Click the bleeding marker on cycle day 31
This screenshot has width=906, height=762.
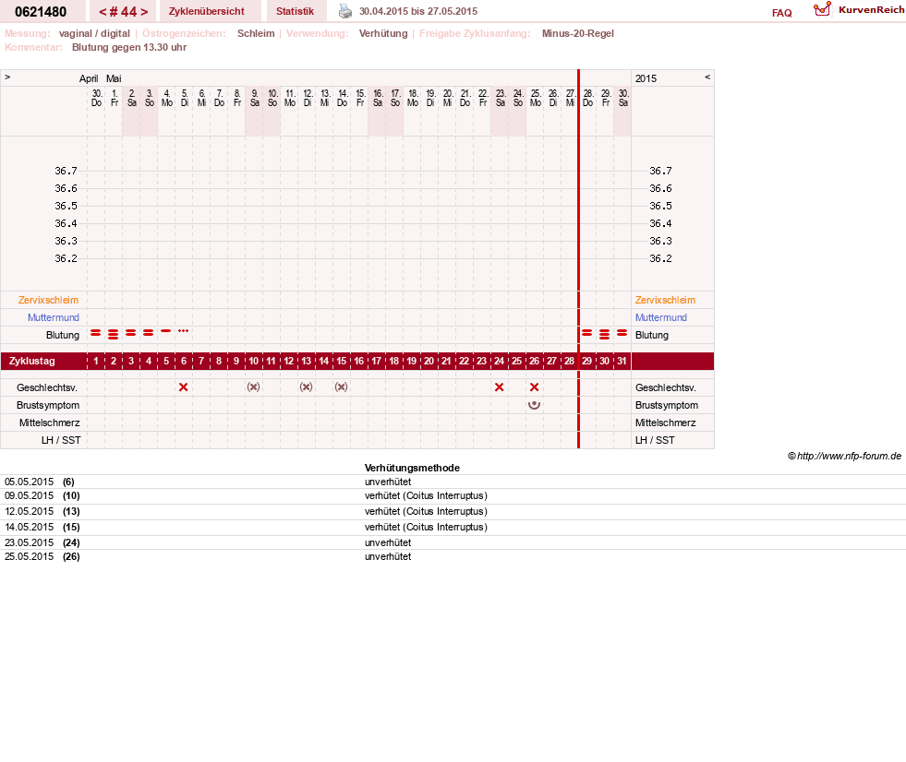(622, 333)
